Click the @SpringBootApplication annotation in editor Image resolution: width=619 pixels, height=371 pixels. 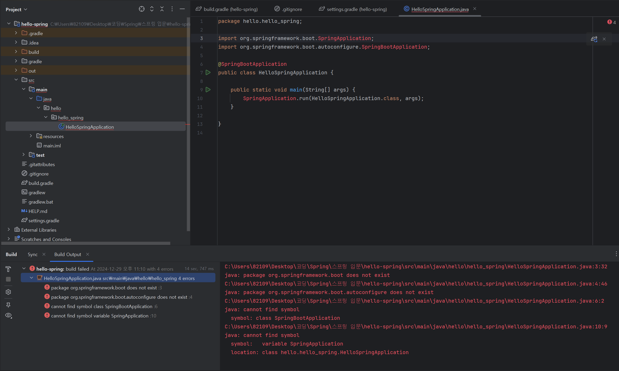[x=252, y=64]
